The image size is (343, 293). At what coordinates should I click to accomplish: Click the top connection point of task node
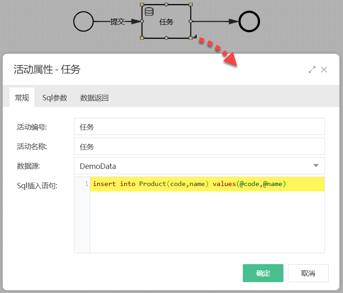(167, 5)
